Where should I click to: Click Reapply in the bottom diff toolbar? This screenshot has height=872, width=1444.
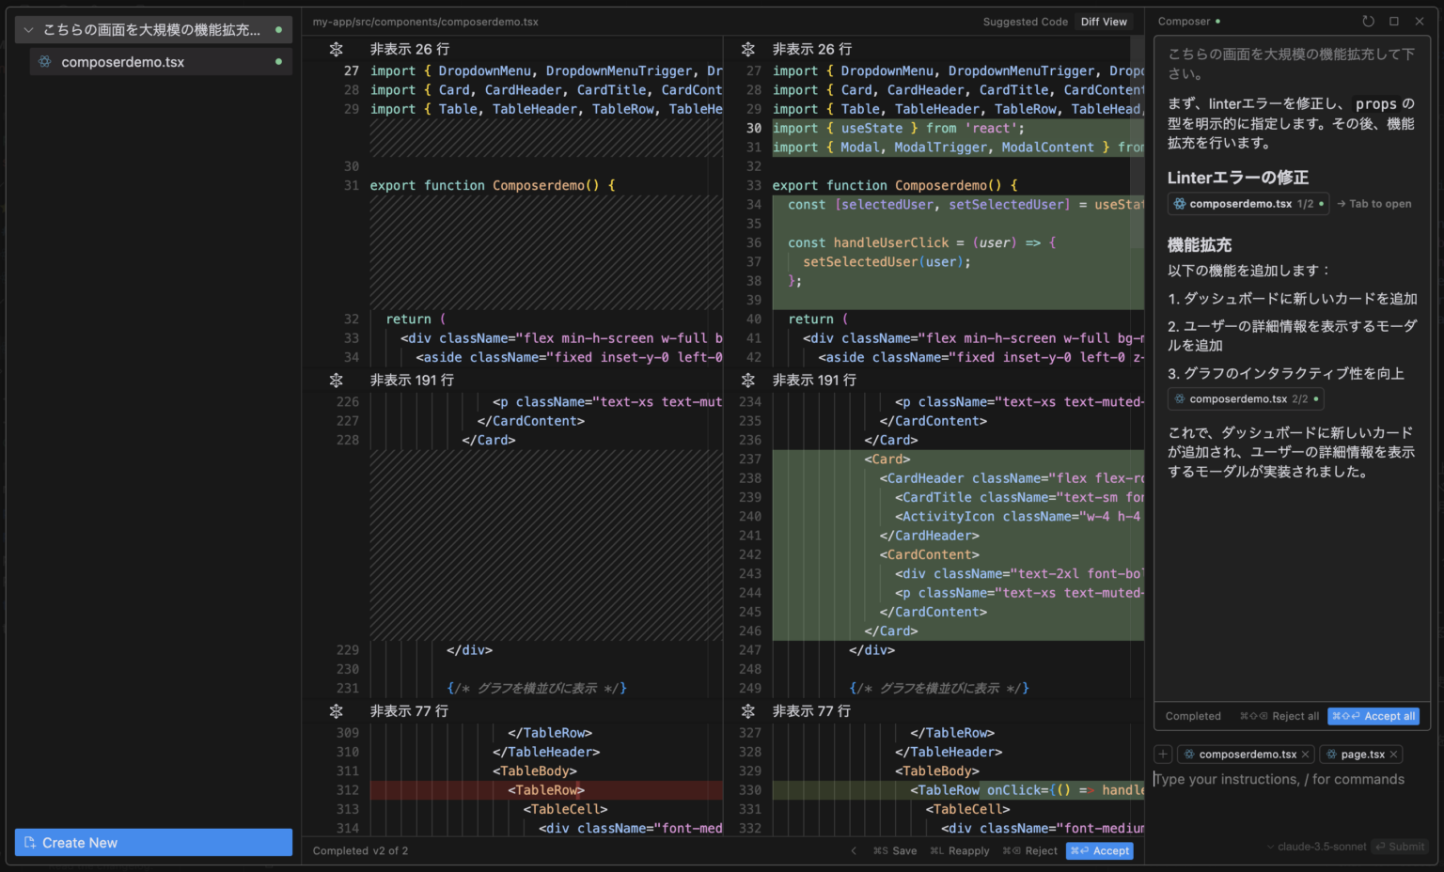(960, 851)
